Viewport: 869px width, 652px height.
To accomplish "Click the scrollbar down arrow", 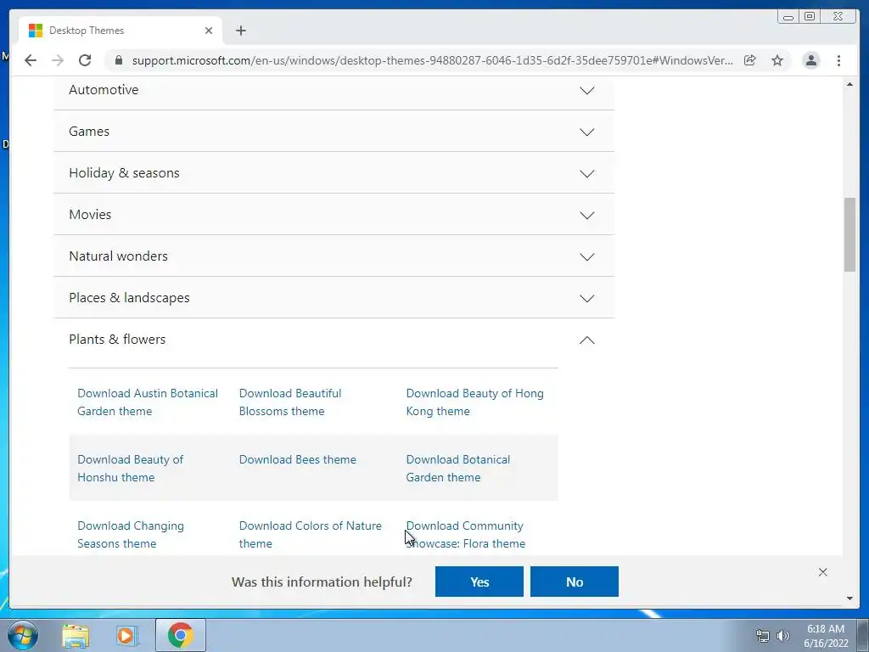I will coord(849,599).
